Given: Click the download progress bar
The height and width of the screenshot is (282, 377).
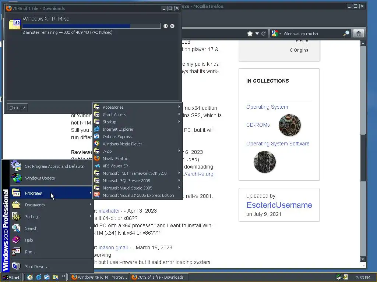Looking at the screenshot, I should point(92,26).
